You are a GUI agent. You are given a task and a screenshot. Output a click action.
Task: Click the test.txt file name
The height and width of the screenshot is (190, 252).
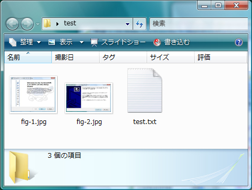point(145,122)
